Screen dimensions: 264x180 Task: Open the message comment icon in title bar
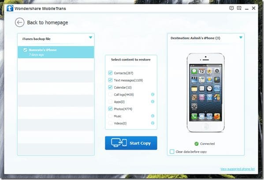(239, 8)
